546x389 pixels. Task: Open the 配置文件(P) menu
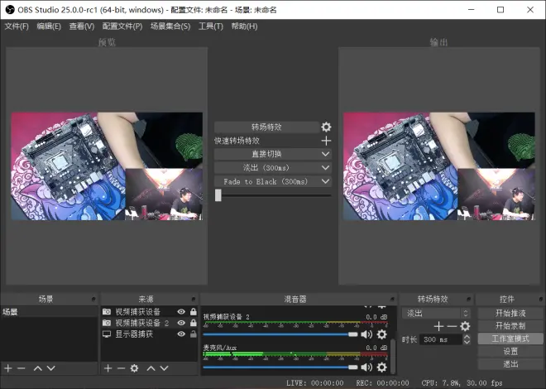122,26
